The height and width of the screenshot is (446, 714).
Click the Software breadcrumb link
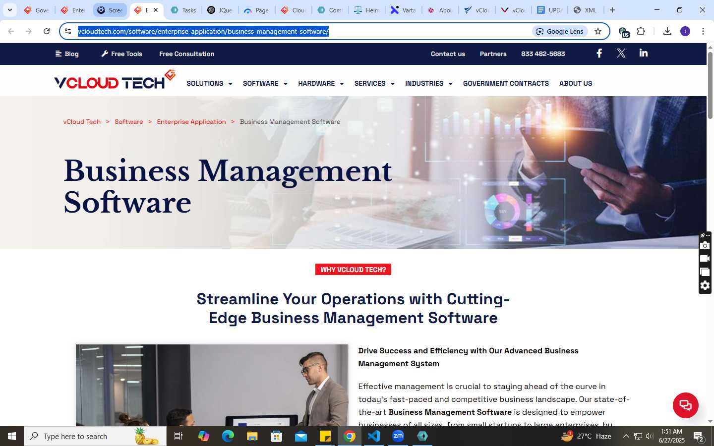[x=128, y=122]
